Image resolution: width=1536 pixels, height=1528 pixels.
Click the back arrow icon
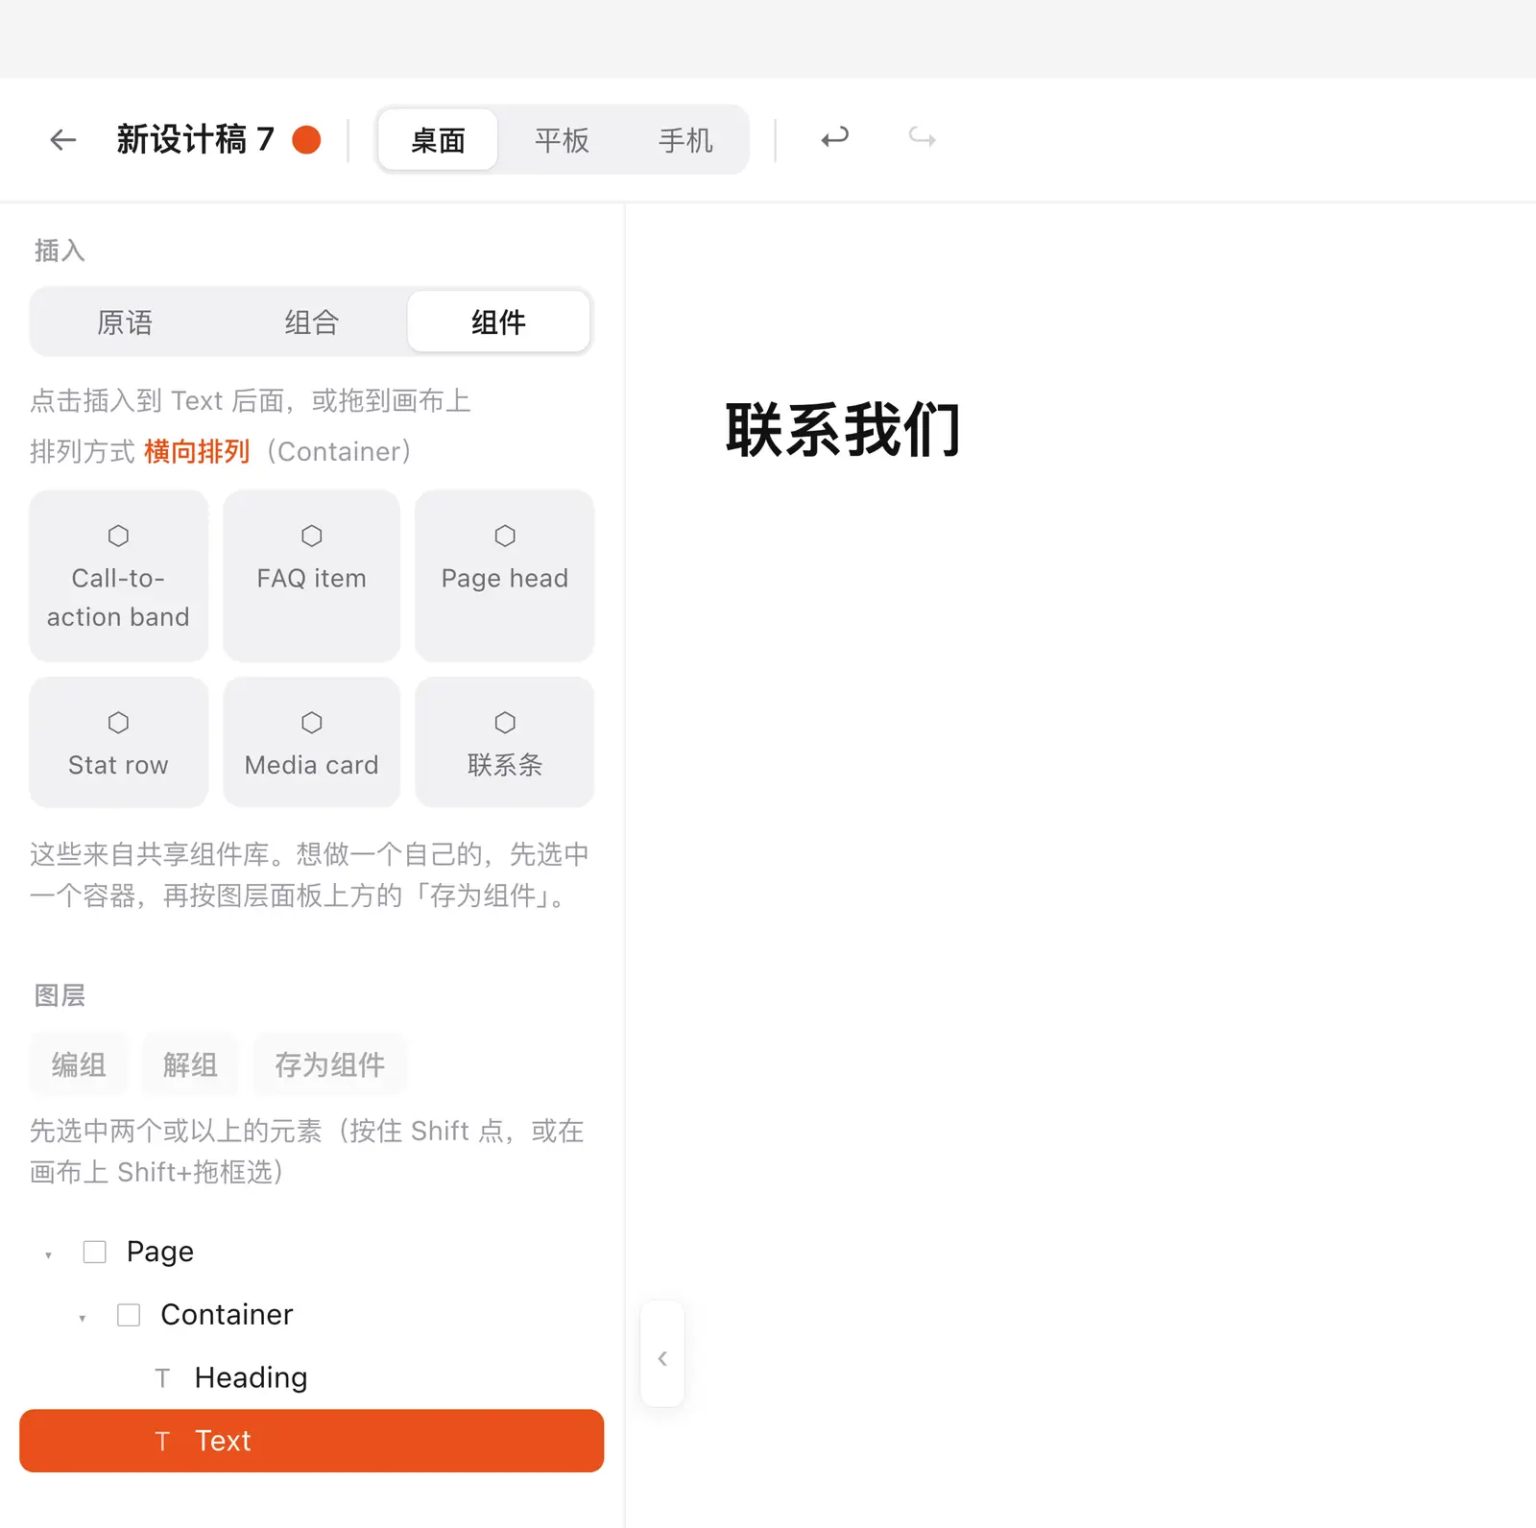pos(63,139)
